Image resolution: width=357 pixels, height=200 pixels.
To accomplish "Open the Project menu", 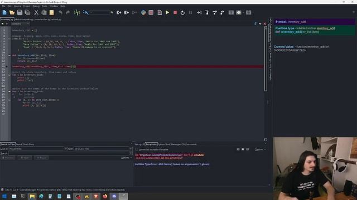I will pyautogui.click(x=27, y=6).
